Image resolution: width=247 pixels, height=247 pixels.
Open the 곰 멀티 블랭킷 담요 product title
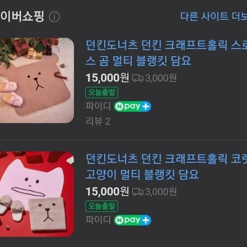click(x=166, y=53)
